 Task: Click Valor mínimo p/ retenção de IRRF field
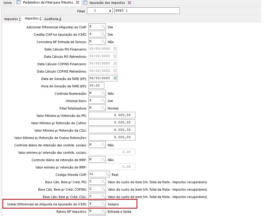[112, 167]
